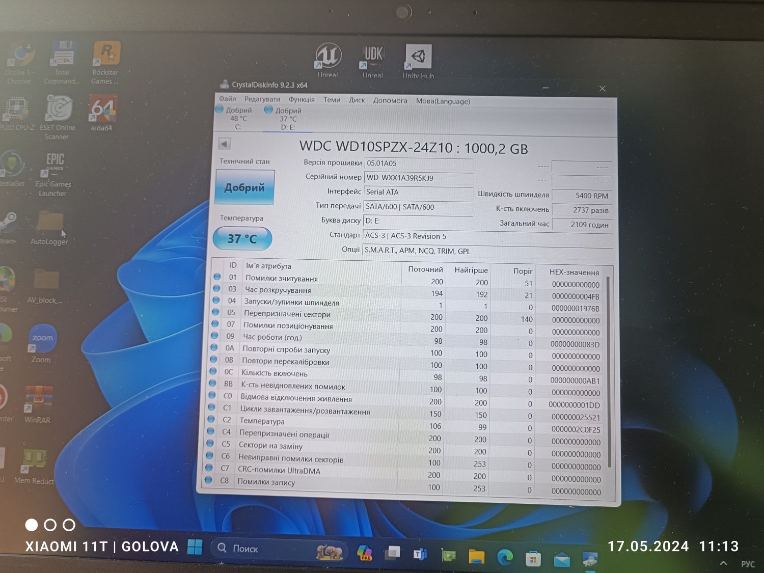764x573 pixels.
Task: Select the Час роботи (год.) row
Action: pyautogui.click(x=405, y=340)
